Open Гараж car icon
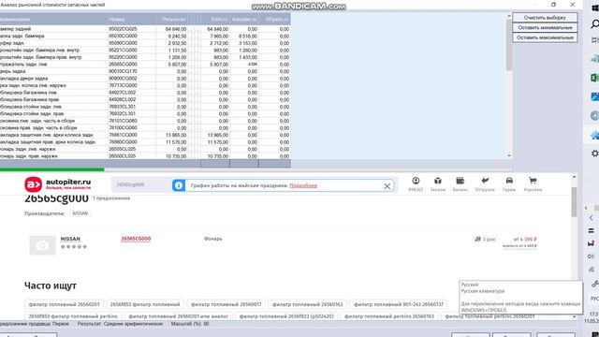Screen dimensions: 599x337 coord(509,183)
